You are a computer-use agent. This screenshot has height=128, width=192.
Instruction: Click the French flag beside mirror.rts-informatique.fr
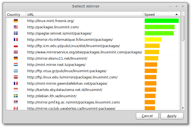(16, 39)
